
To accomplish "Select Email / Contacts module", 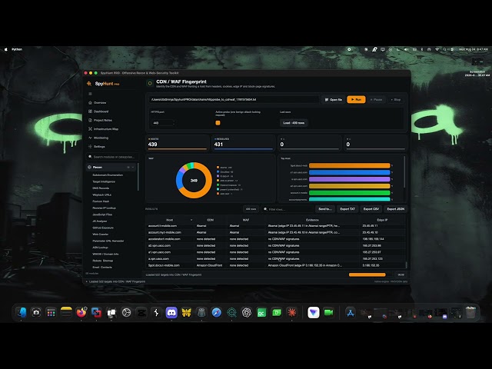I will pyautogui.click(x=102, y=268).
